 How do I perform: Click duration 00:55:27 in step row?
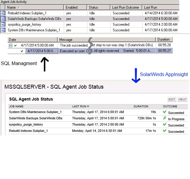tap(164, 51)
